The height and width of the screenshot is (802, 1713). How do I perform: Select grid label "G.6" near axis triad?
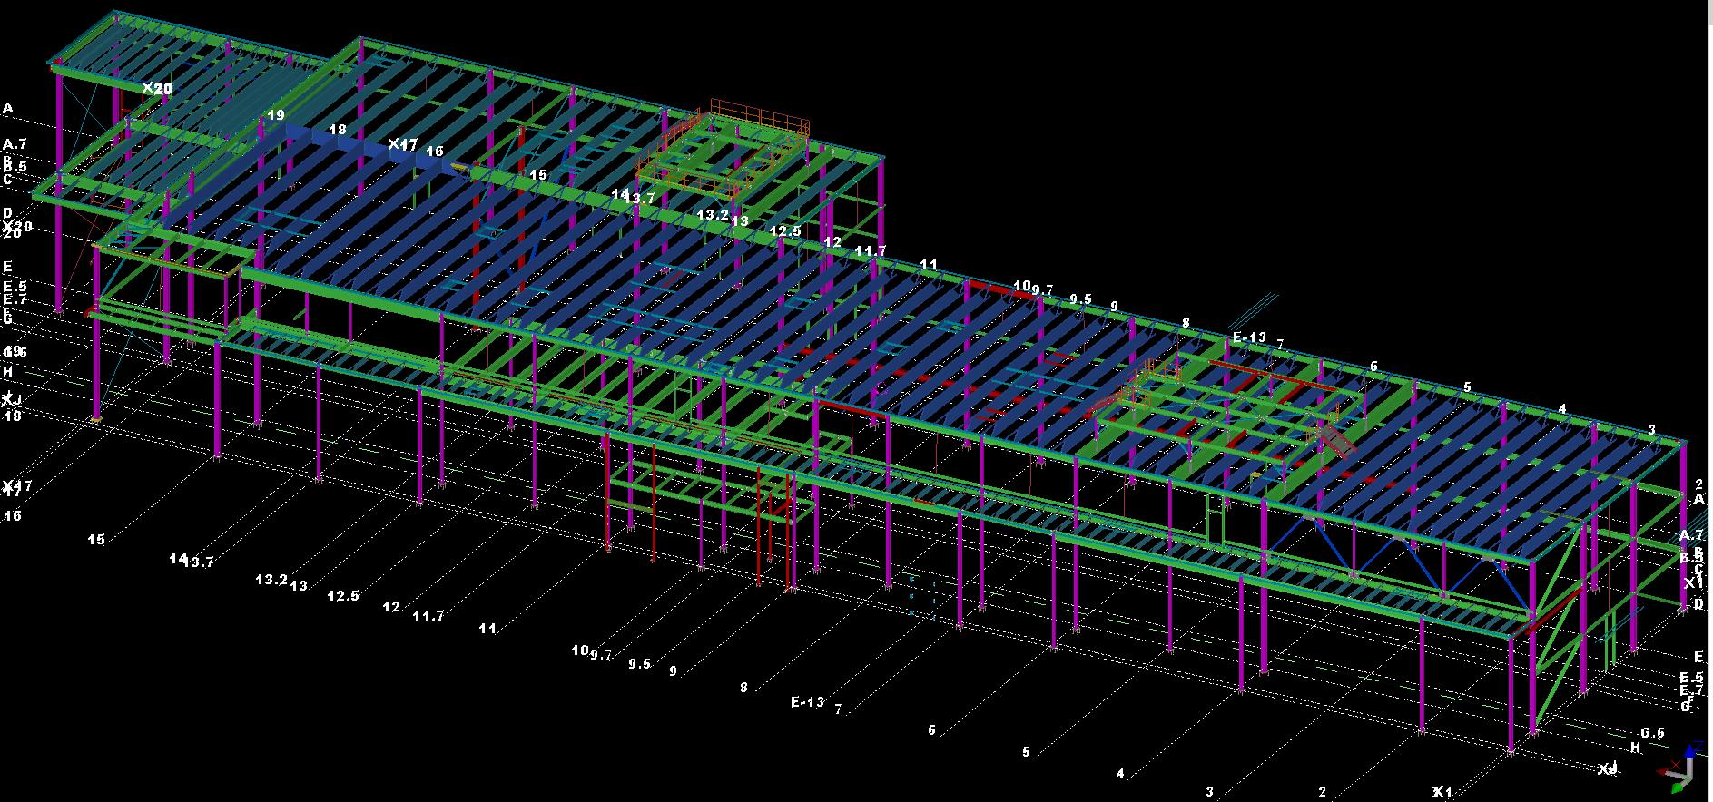click(x=1652, y=733)
